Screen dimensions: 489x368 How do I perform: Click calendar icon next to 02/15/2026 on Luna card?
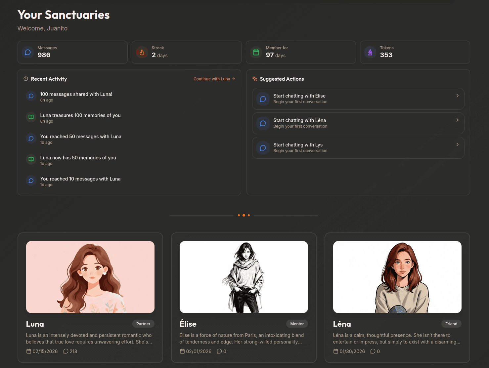29,351
